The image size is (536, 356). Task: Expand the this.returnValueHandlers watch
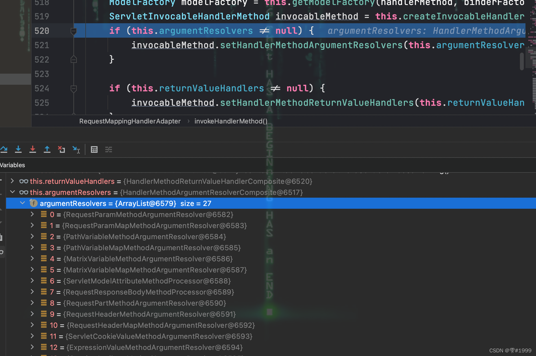(12, 181)
